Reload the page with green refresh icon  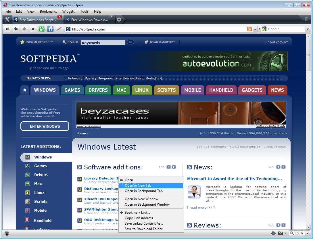pyautogui.click(x=41, y=29)
